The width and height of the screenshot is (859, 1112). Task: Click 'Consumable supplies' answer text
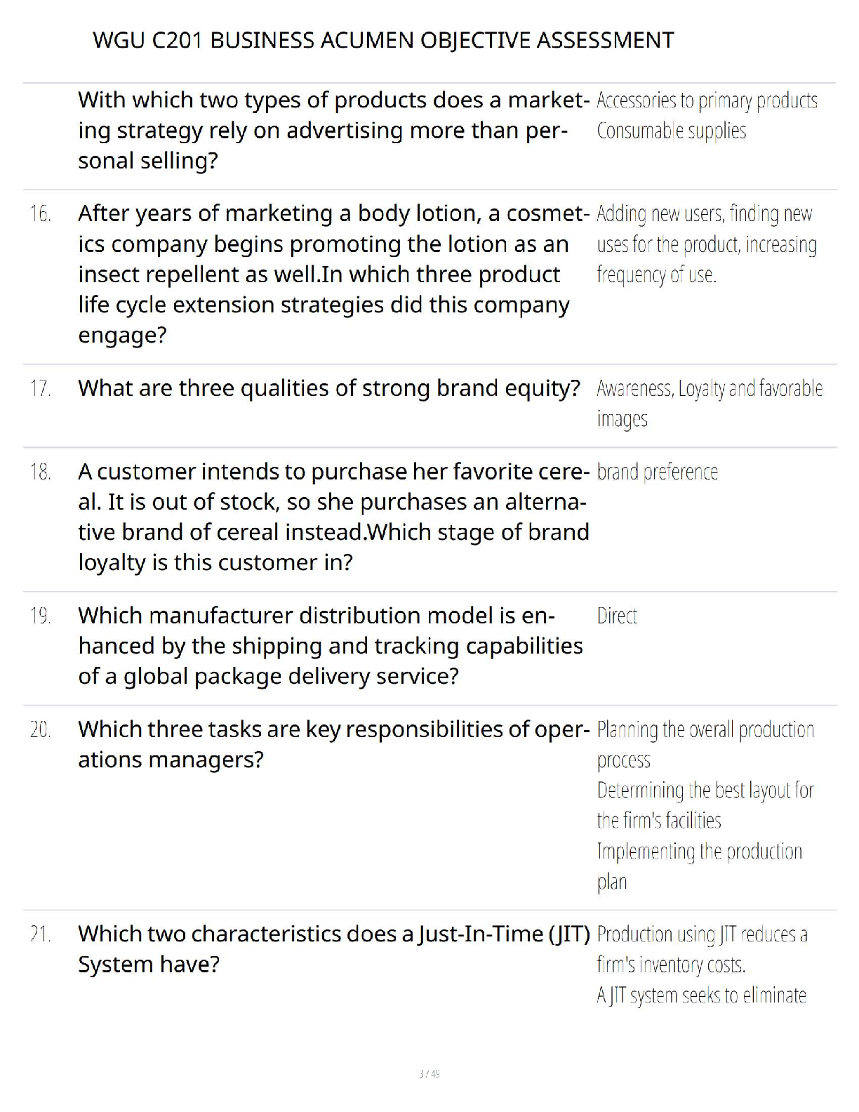pos(672,131)
